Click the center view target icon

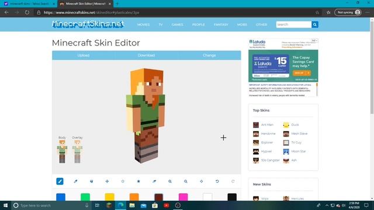[x=201, y=181]
